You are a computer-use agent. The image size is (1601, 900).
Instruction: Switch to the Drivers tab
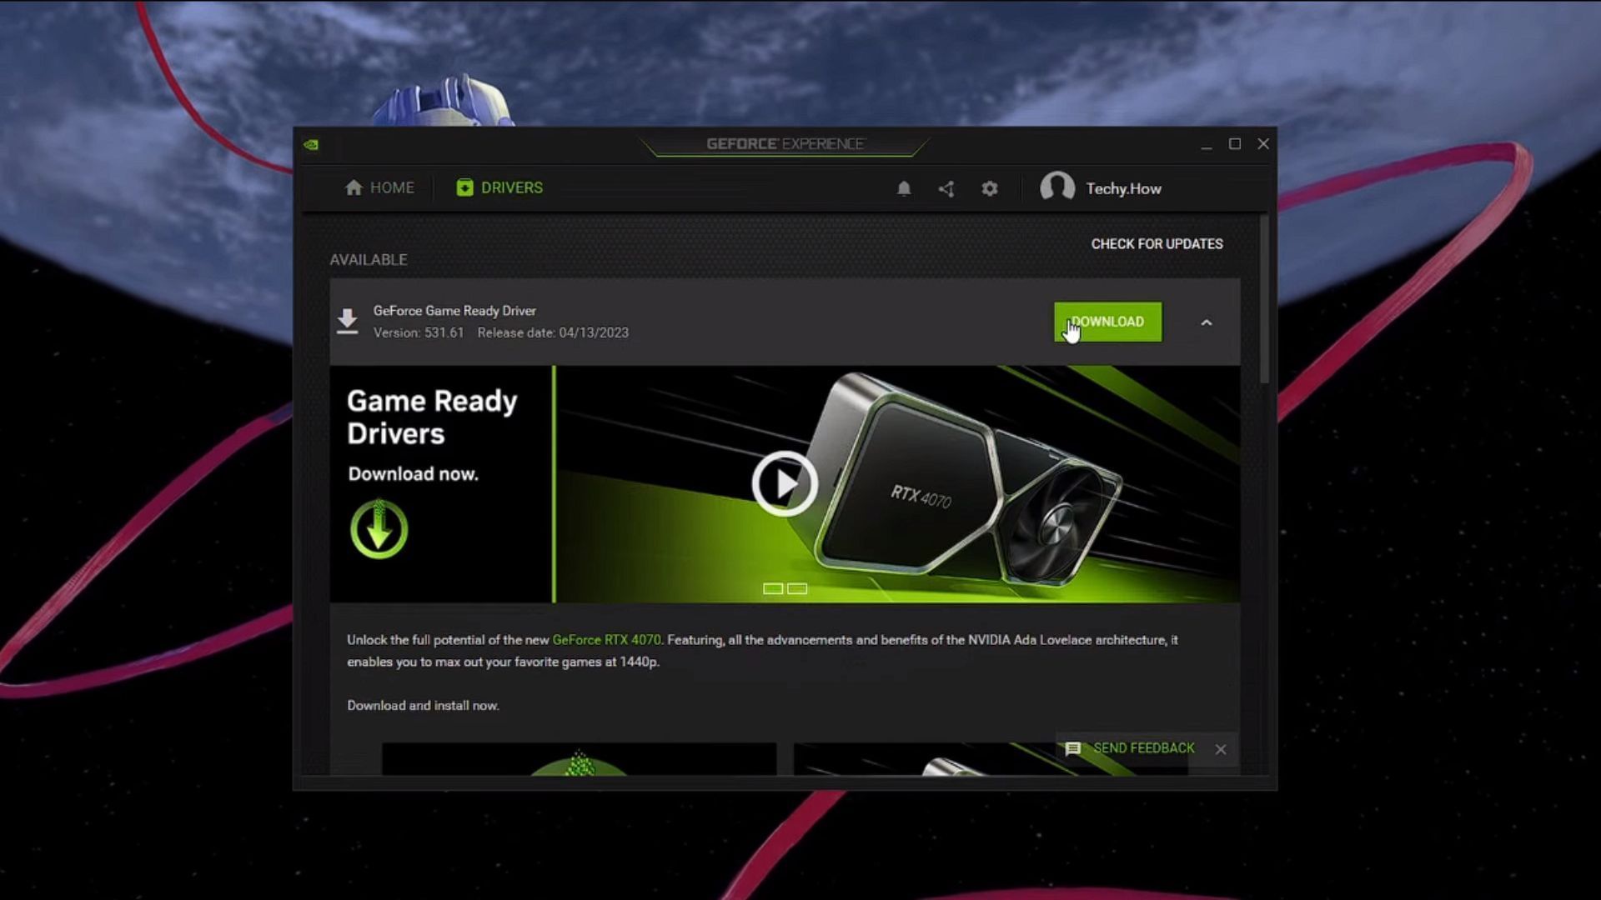tap(499, 188)
